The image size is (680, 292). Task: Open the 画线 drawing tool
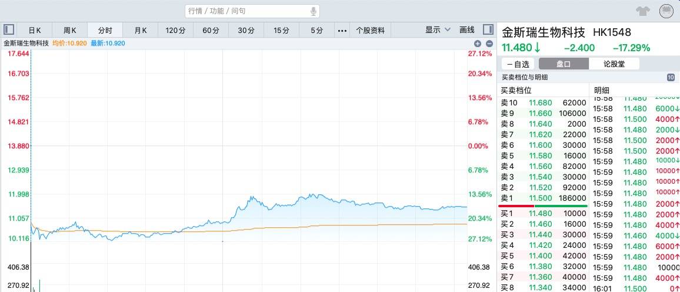click(x=466, y=30)
